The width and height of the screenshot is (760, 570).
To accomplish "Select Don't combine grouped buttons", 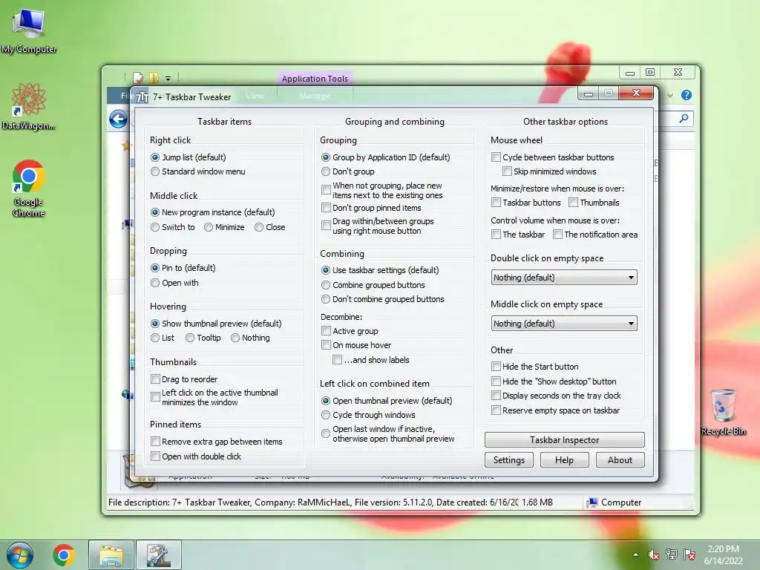I will tap(382, 300).
